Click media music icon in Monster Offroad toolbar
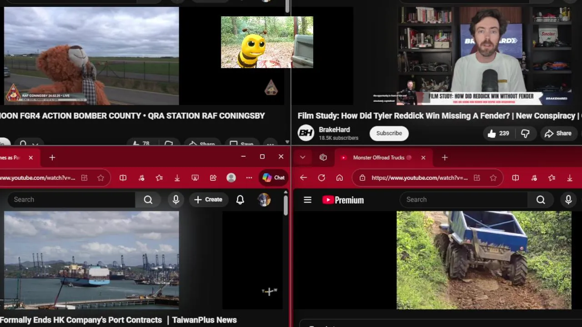This screenshot has height=327, width=582. pyautogui.click(x=533, y=178)
